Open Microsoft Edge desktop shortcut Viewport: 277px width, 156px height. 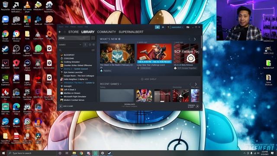(16, 109)
